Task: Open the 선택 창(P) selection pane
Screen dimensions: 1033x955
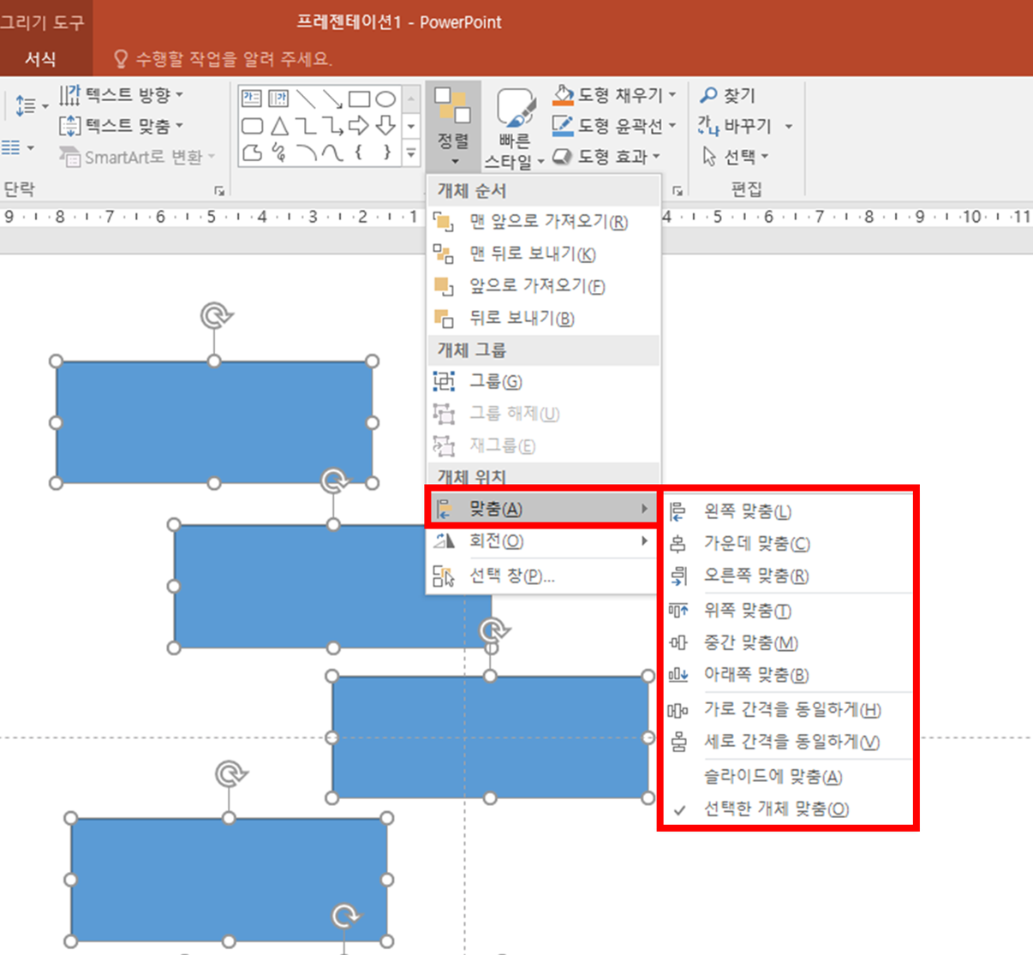Action: (543, 576)
